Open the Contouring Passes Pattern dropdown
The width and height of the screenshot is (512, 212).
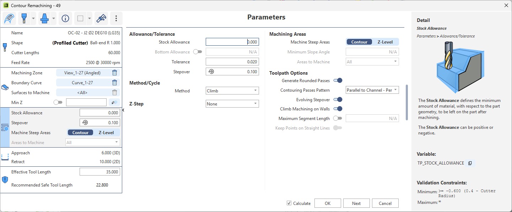[372, 90]
